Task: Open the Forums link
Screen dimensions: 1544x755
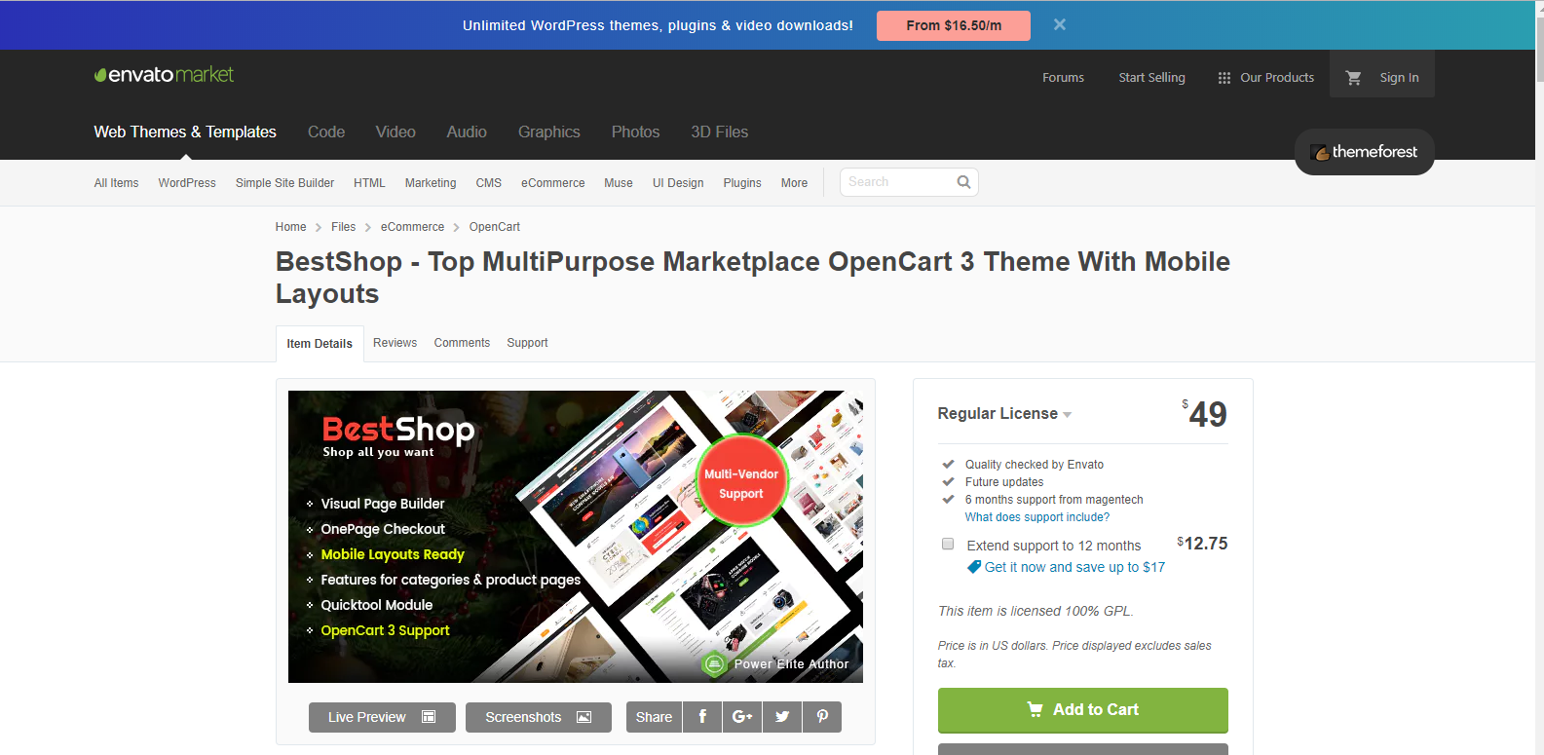Action: [x=1063, y=78]
